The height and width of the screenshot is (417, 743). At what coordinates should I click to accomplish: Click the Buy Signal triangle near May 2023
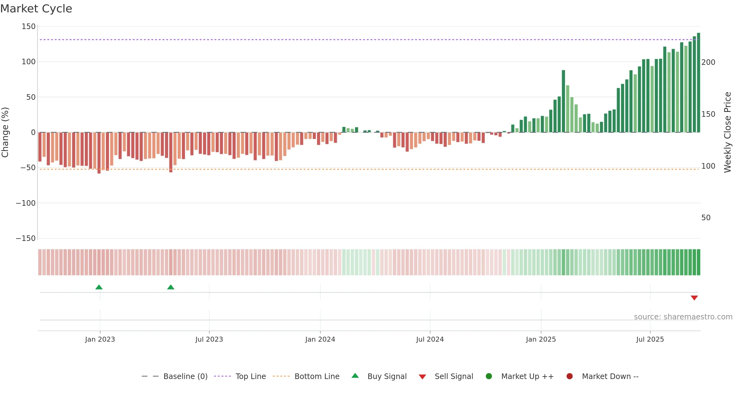point(171,287)
